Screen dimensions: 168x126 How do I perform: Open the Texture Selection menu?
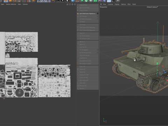(11, 4)
